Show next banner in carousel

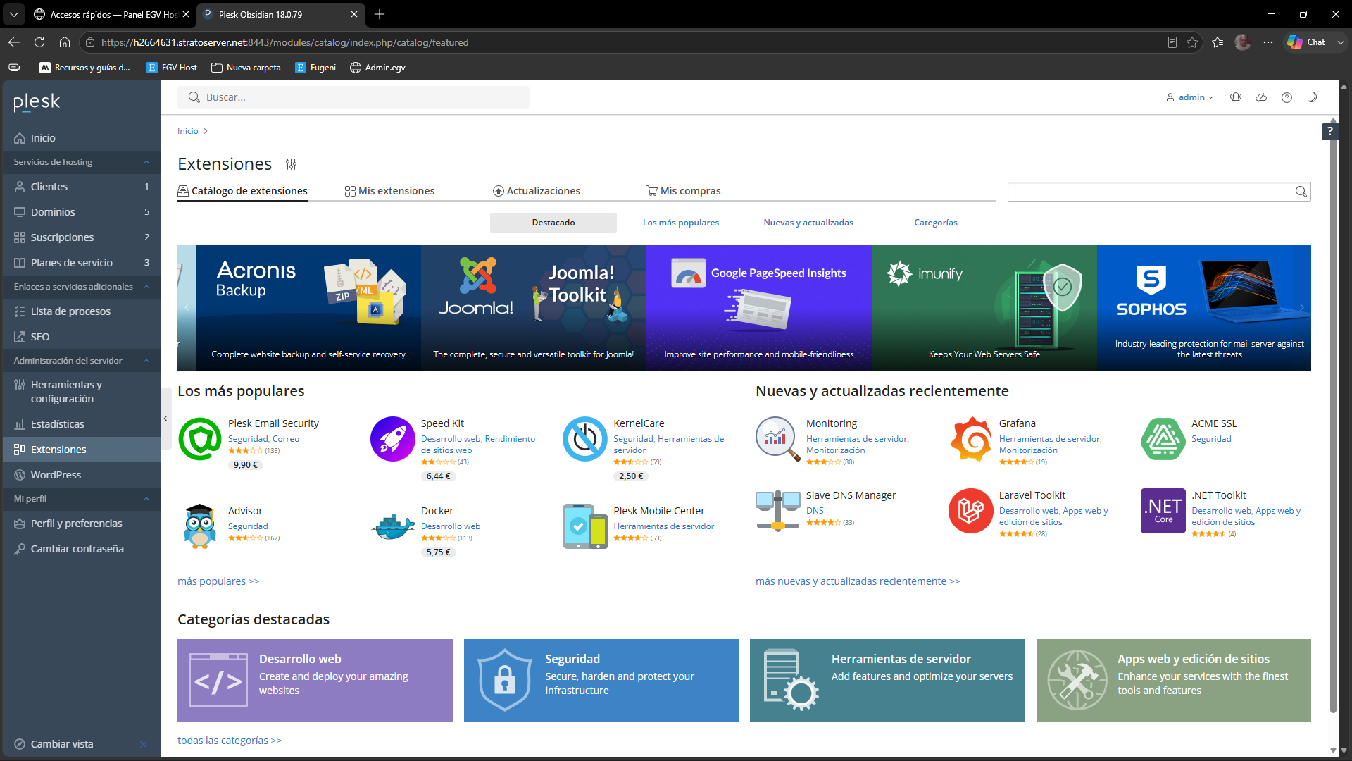pyautogui.click(x=1302, y=307)
